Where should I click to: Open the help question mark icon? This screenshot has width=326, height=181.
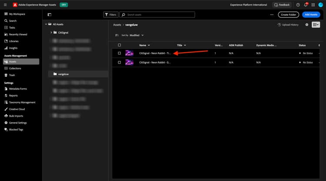(298, 5)
